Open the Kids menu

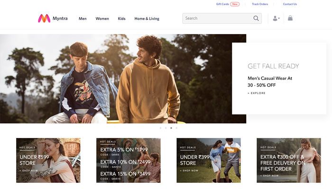[121, 19]
